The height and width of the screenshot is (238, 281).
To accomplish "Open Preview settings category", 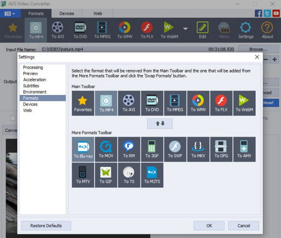I will [43, 74].
